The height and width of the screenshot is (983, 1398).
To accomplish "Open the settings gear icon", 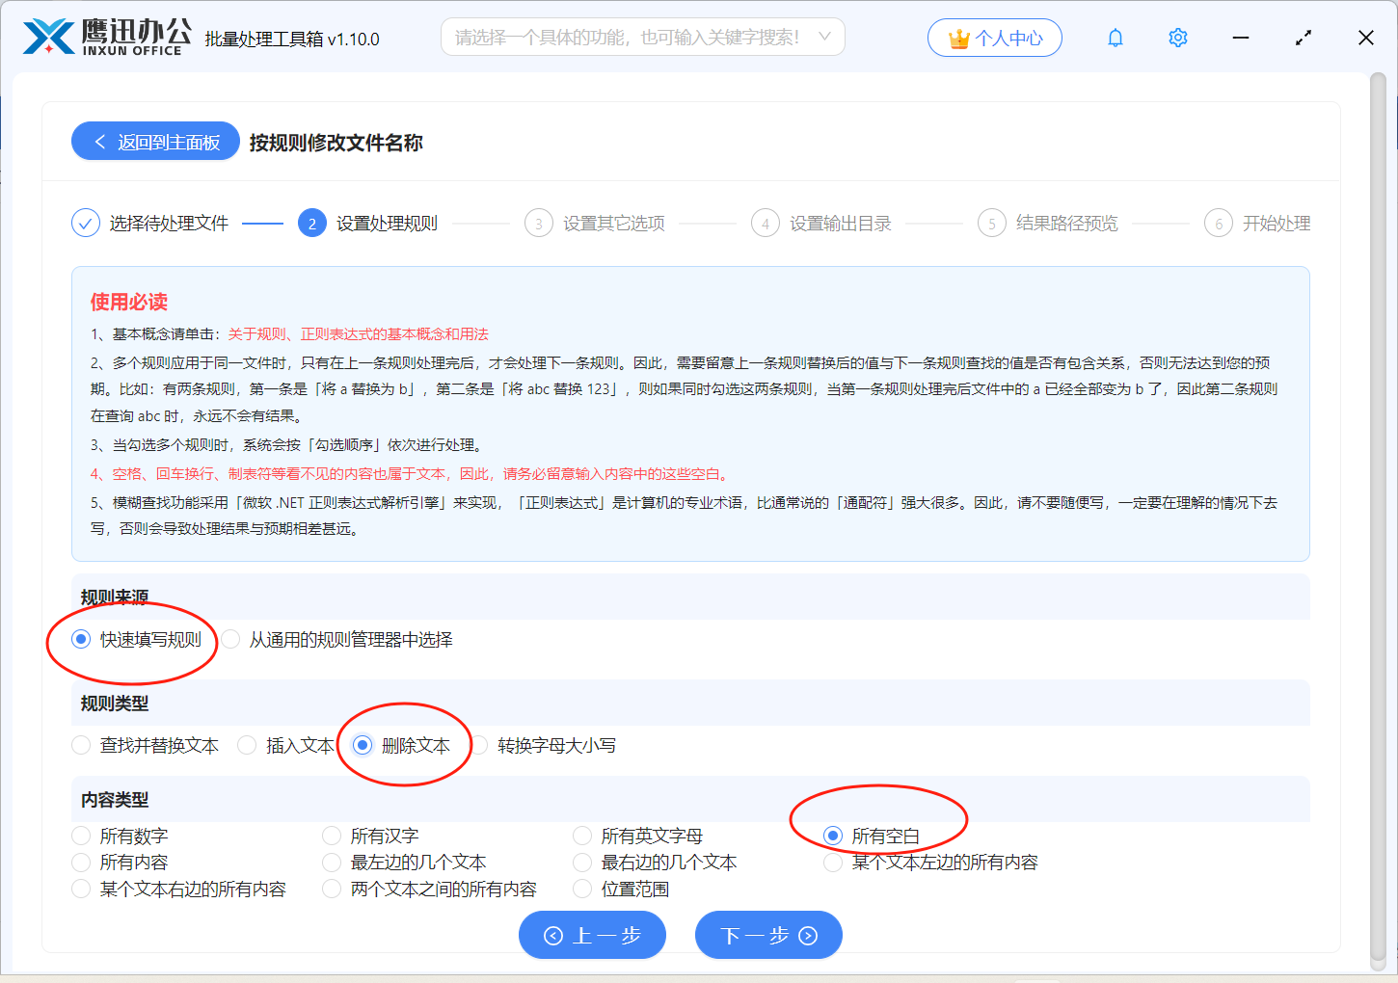I will [x=1178, y=38].
